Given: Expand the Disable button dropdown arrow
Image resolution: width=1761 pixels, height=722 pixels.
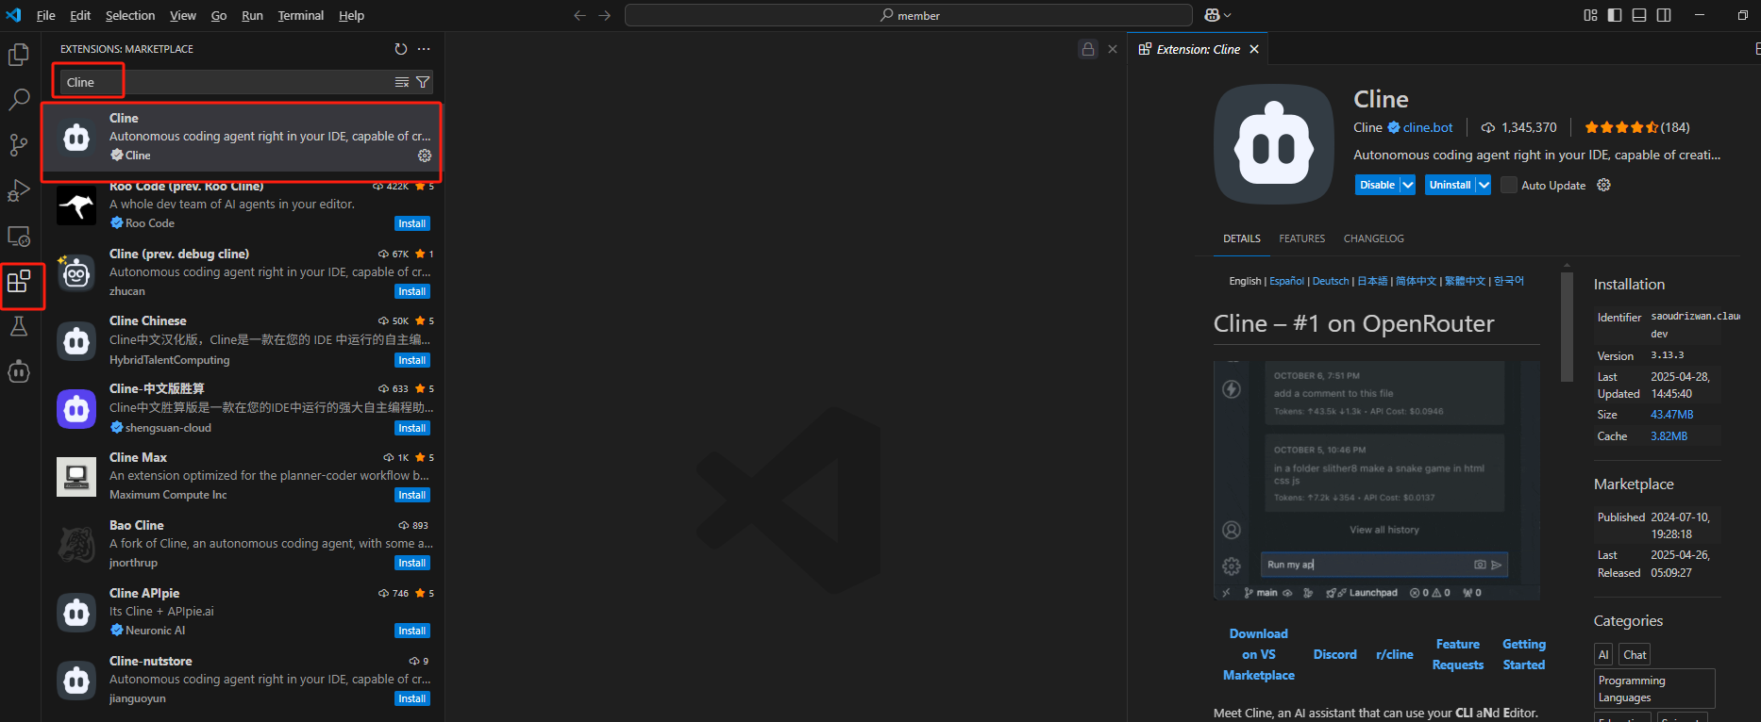Looking at the screenshot, I should 1408,185.
